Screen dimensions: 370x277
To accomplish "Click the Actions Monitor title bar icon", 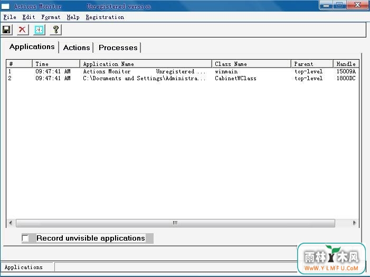I will [x=5, y=6].
